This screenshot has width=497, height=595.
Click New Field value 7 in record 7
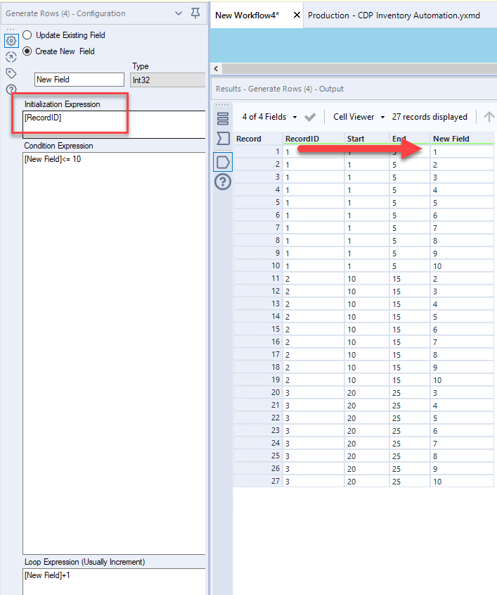[x=462, y=228]
